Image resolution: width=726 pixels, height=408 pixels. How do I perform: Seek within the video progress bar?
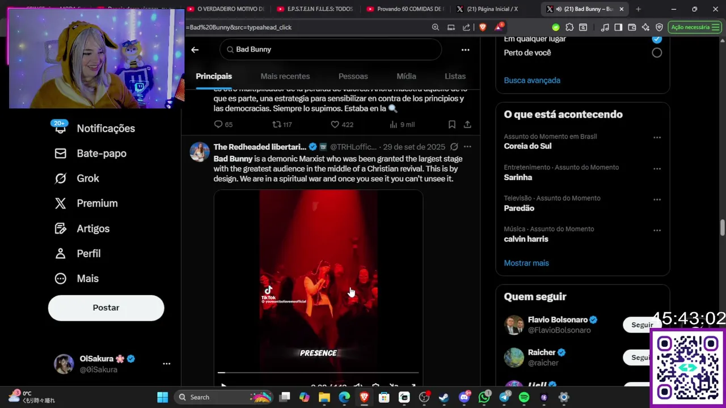[x=318, y=373]
